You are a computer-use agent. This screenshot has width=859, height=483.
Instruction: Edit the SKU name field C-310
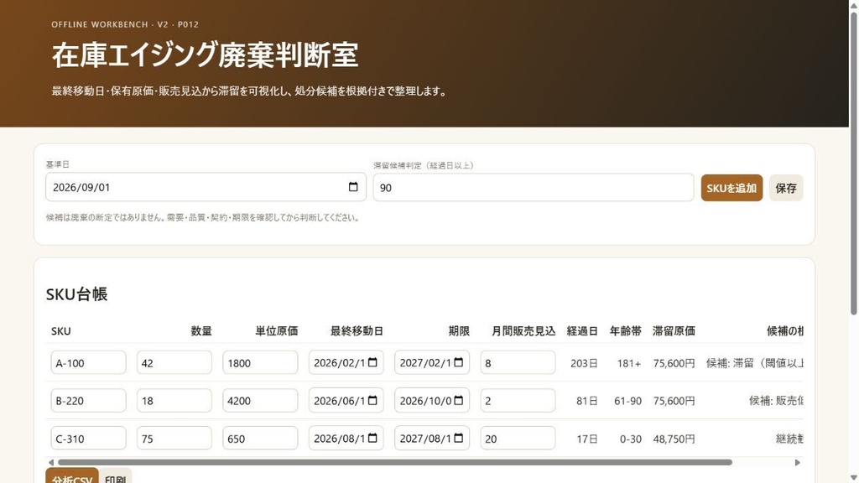point(88,438)
